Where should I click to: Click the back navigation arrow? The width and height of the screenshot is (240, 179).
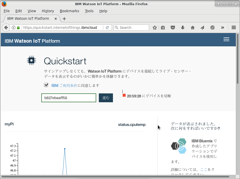6,27
